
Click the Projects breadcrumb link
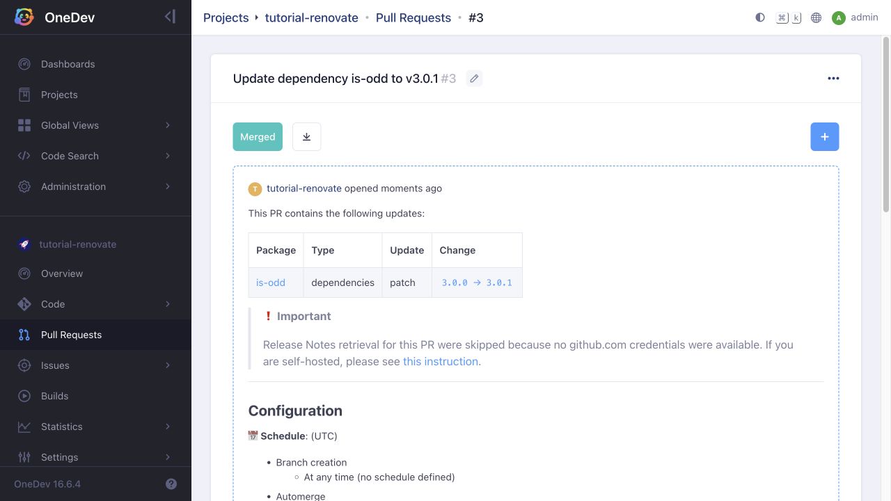coord(226,18)
